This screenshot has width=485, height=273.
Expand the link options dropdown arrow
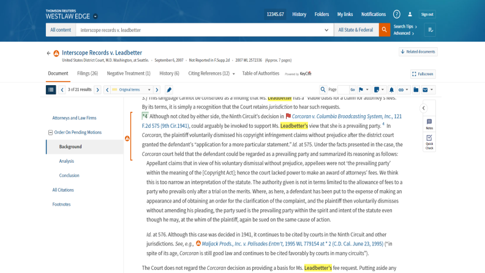pos(407,89)
